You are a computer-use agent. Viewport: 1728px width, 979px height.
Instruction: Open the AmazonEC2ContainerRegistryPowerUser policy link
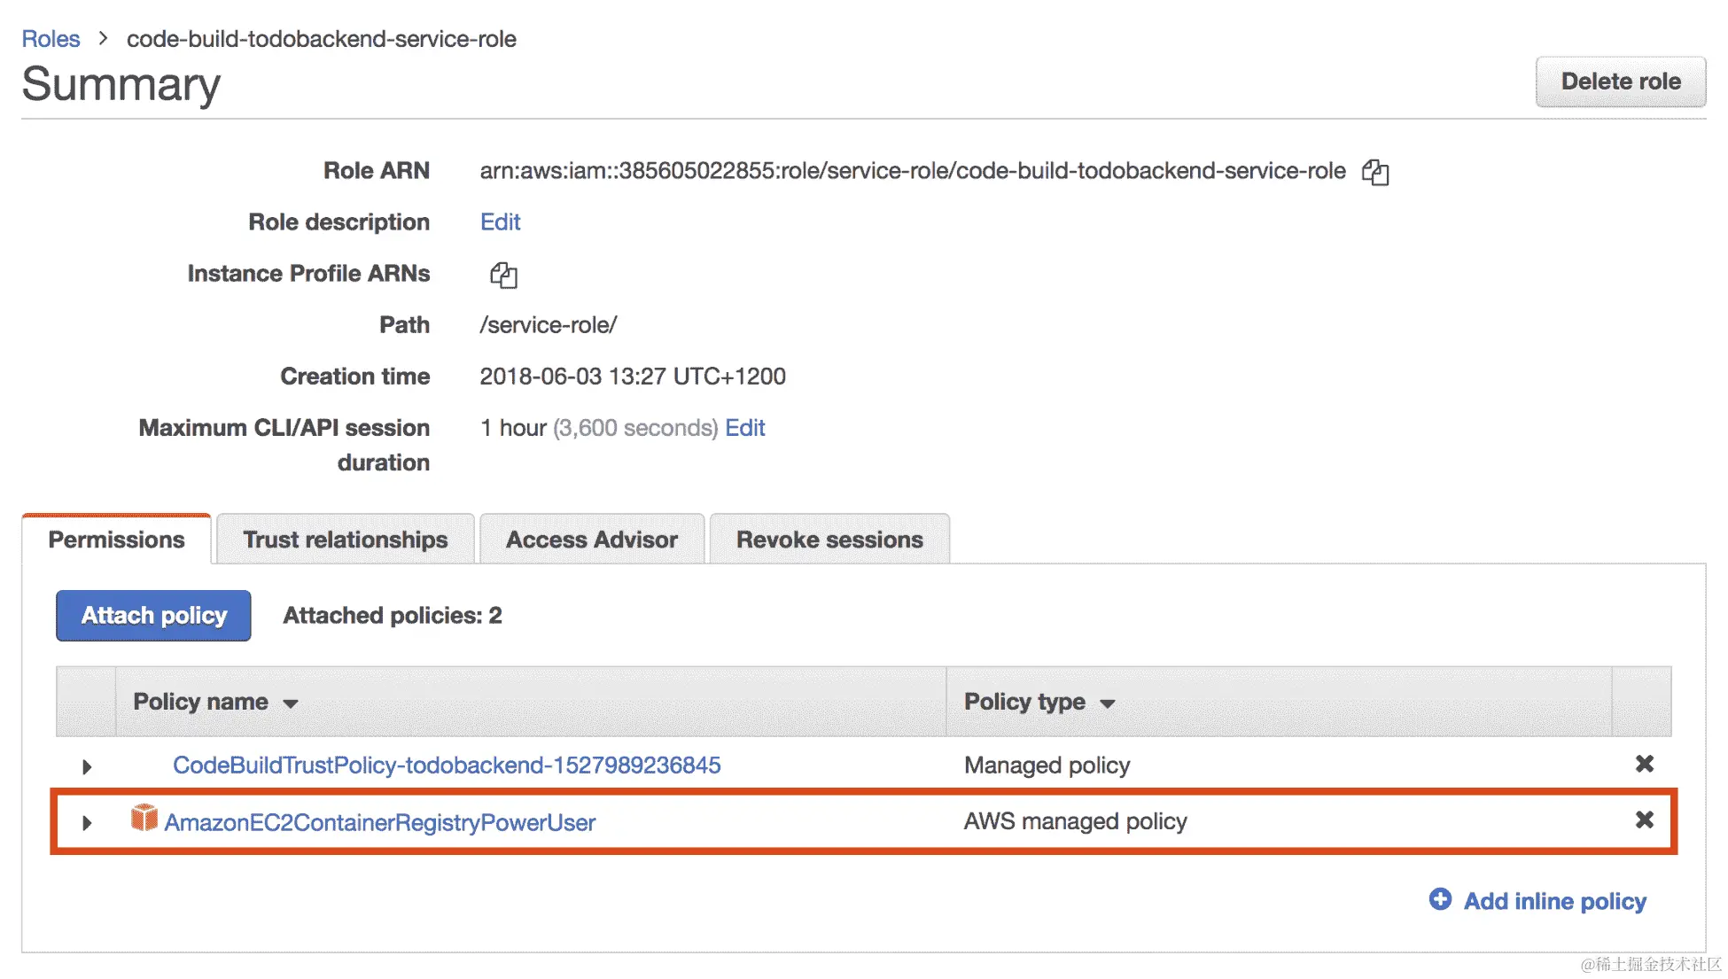(379, 823)
